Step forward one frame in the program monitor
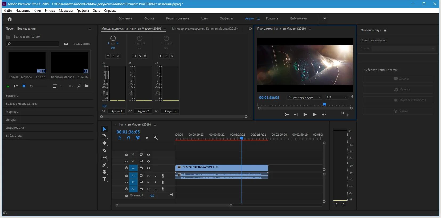441x218 pixels. tap(315, 115)
